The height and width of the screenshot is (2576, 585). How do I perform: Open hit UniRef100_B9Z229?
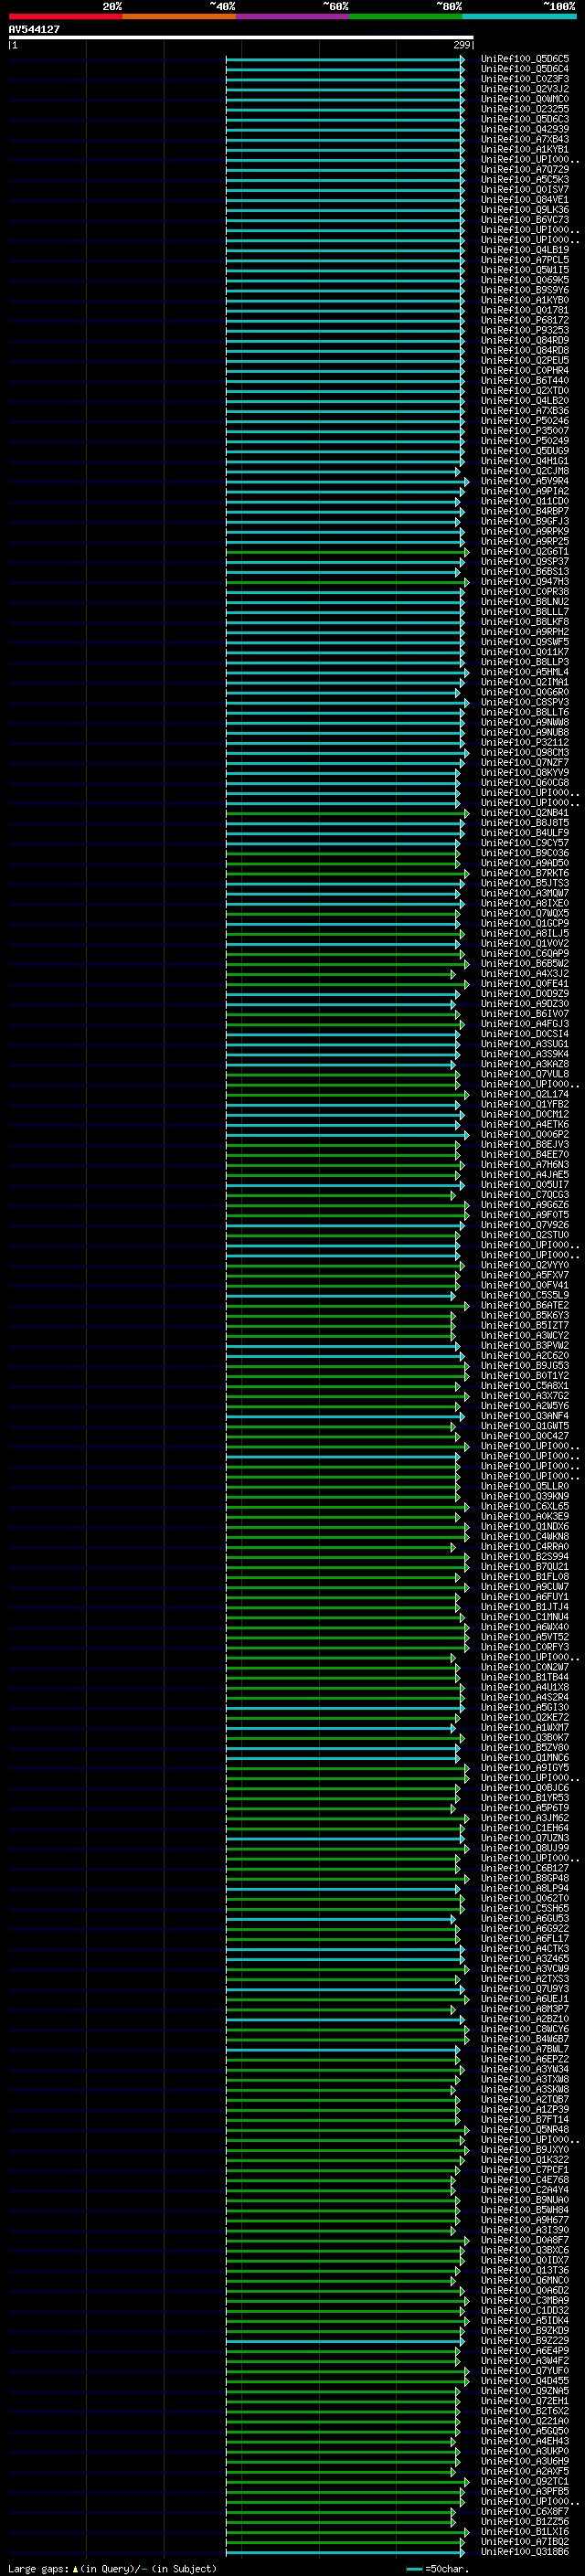point(525,2340)
